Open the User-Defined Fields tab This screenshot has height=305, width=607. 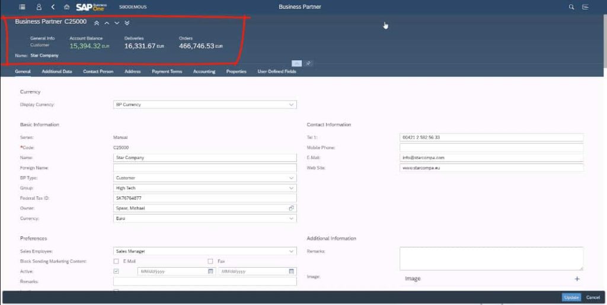(277, 72)
